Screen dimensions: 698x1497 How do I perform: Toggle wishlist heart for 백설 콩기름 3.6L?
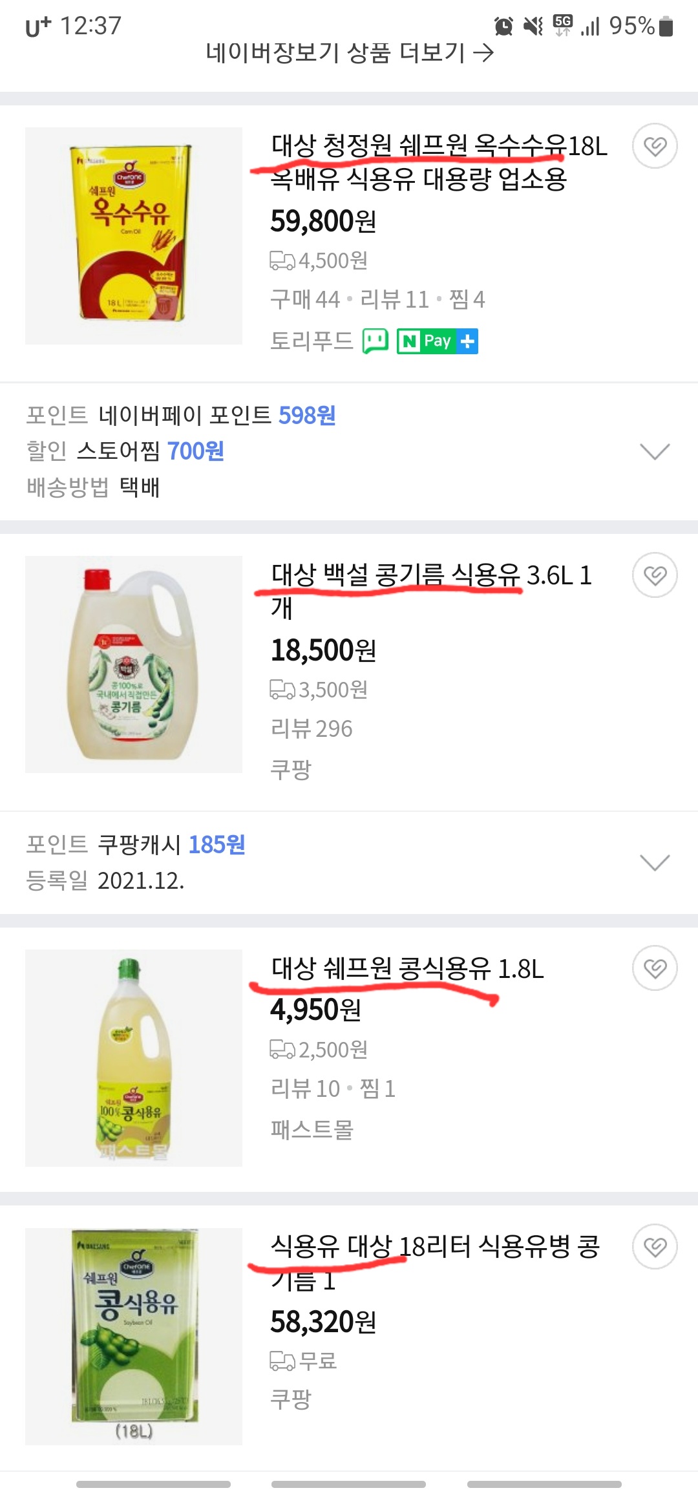click(655, 575)
